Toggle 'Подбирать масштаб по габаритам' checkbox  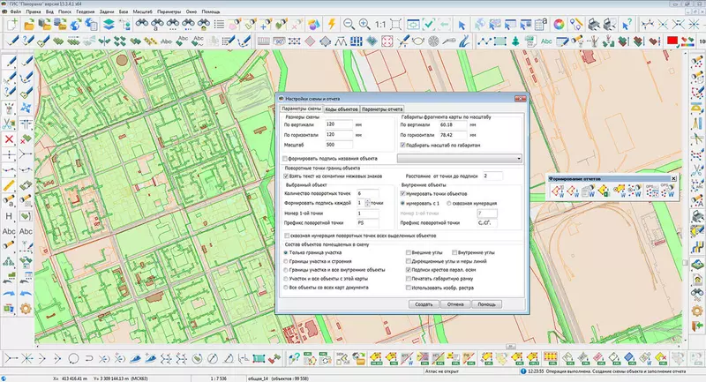tap(403, 145)
